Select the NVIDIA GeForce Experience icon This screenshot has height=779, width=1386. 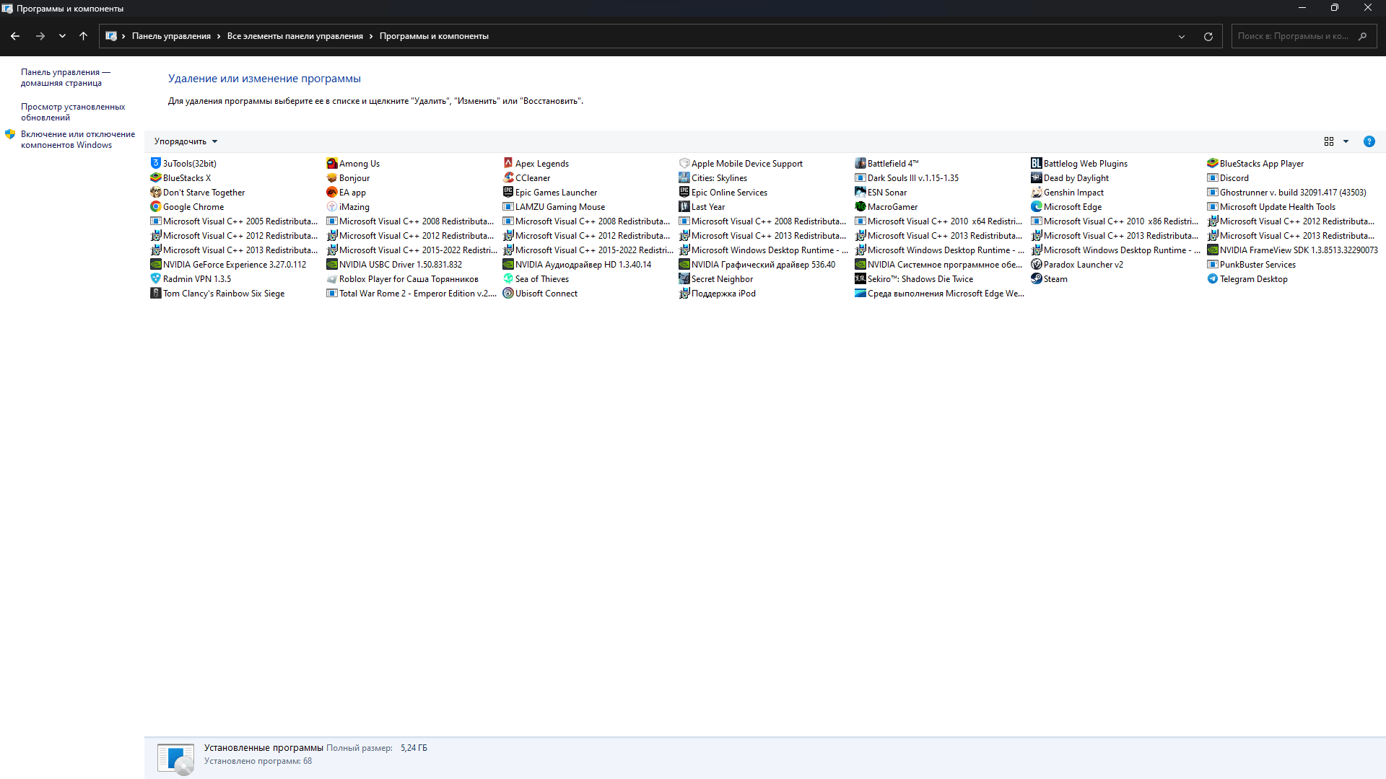click(x=155, y=264)
